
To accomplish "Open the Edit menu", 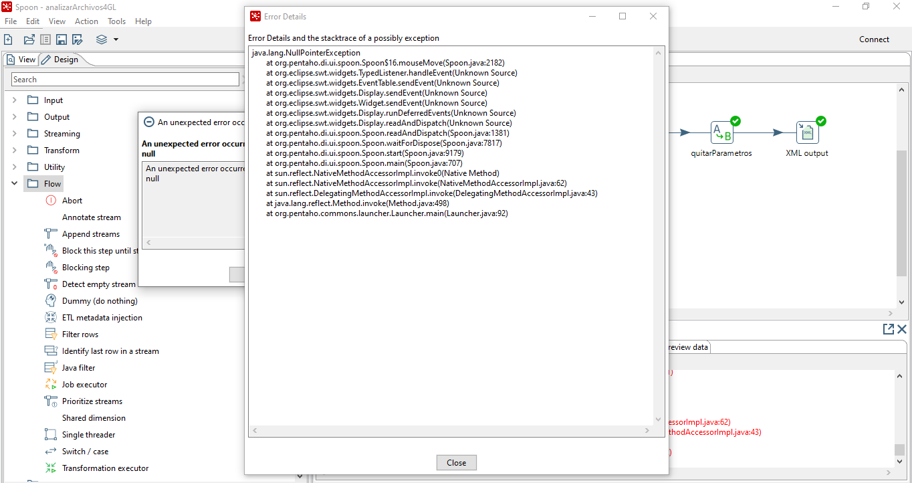I will point(33,21).
